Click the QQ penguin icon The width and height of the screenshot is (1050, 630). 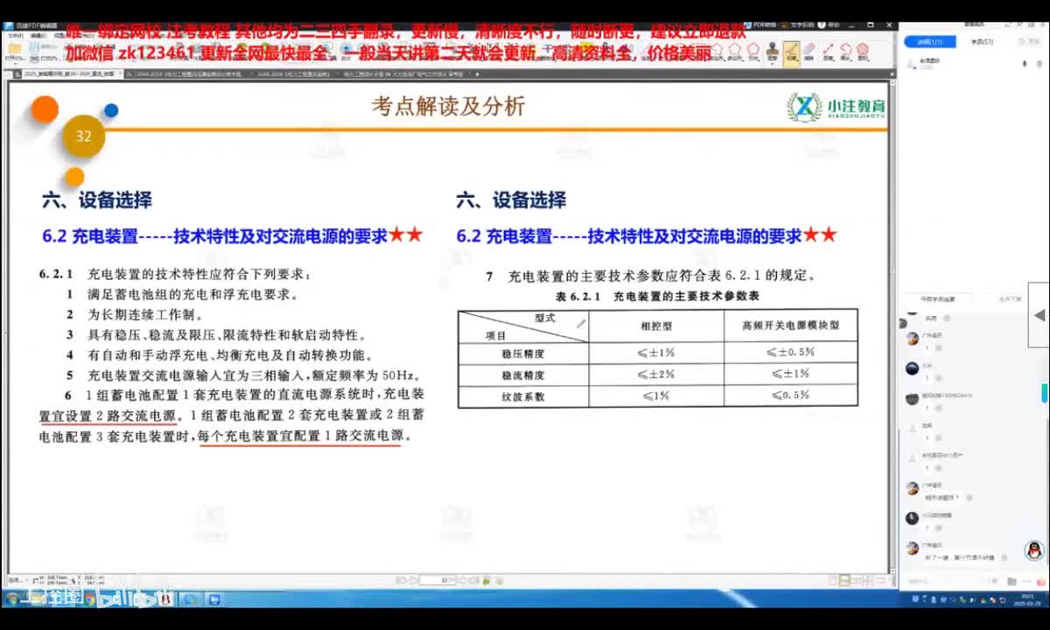[1034, 550]
